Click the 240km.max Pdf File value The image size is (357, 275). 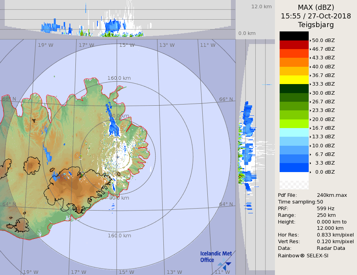[331, 195]
